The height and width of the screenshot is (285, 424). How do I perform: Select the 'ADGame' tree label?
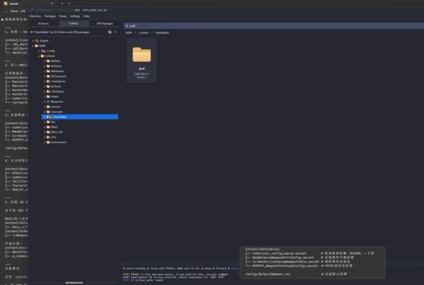(56, 66)
